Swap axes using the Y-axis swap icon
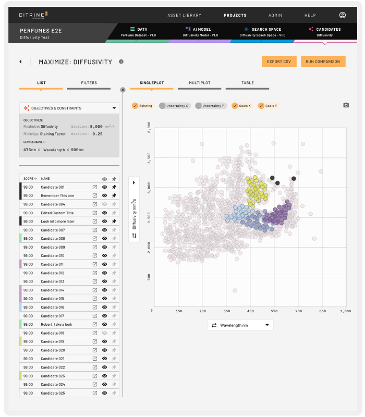 click(134, 236)
